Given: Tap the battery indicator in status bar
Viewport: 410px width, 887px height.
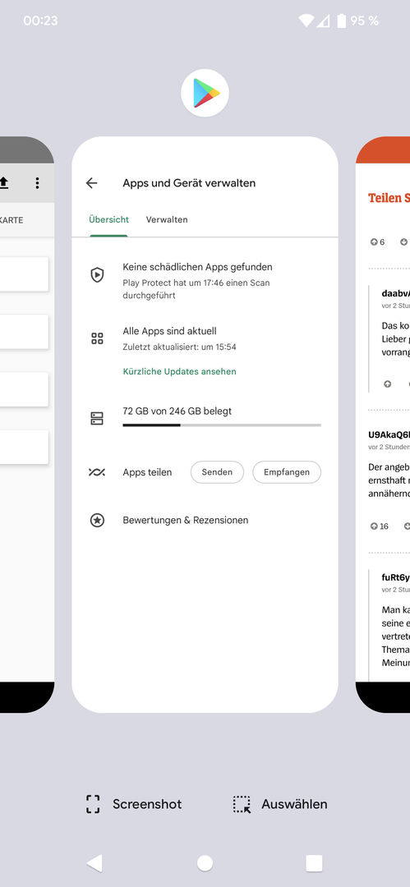Looking at the screenshot, I should [x=342, y=21].
